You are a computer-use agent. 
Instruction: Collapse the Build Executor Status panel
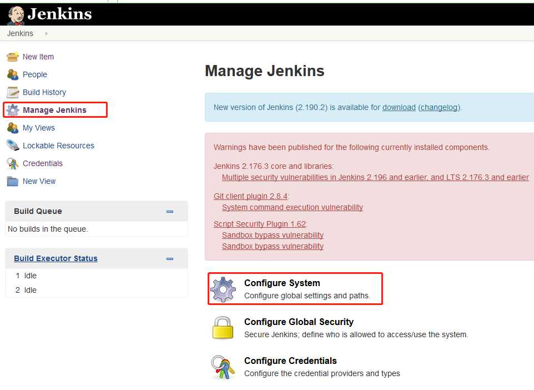pos(170,259)
